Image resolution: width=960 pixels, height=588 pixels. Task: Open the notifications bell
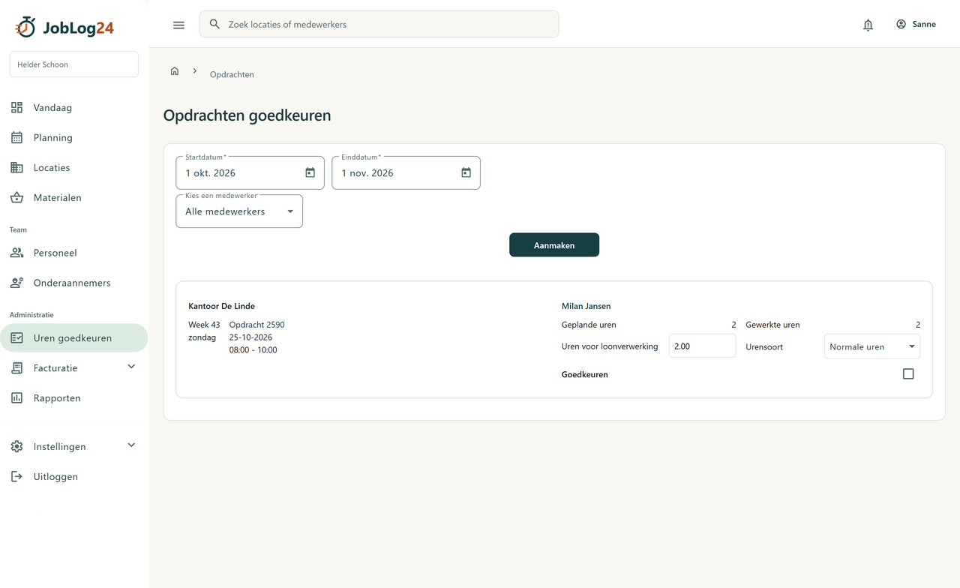pos(868,25)
